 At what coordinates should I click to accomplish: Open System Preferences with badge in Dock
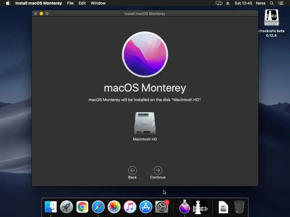click(162, 207)
